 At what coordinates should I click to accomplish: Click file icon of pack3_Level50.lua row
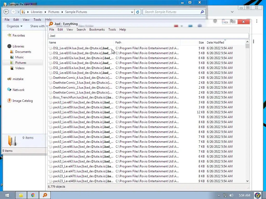pos(51,127)
